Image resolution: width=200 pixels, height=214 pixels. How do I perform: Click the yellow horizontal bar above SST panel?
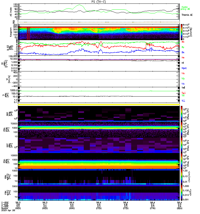point(99,105)
